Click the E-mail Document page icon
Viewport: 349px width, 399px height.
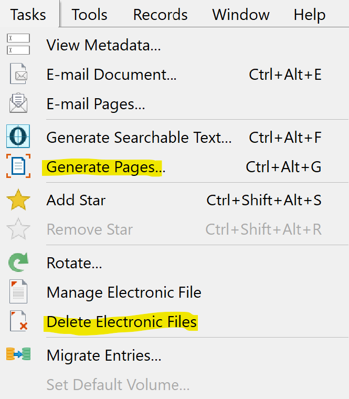pyautogui.click(x=18, y=74)
